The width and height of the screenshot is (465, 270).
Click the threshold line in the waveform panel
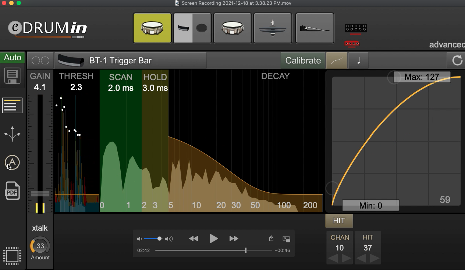77,195
